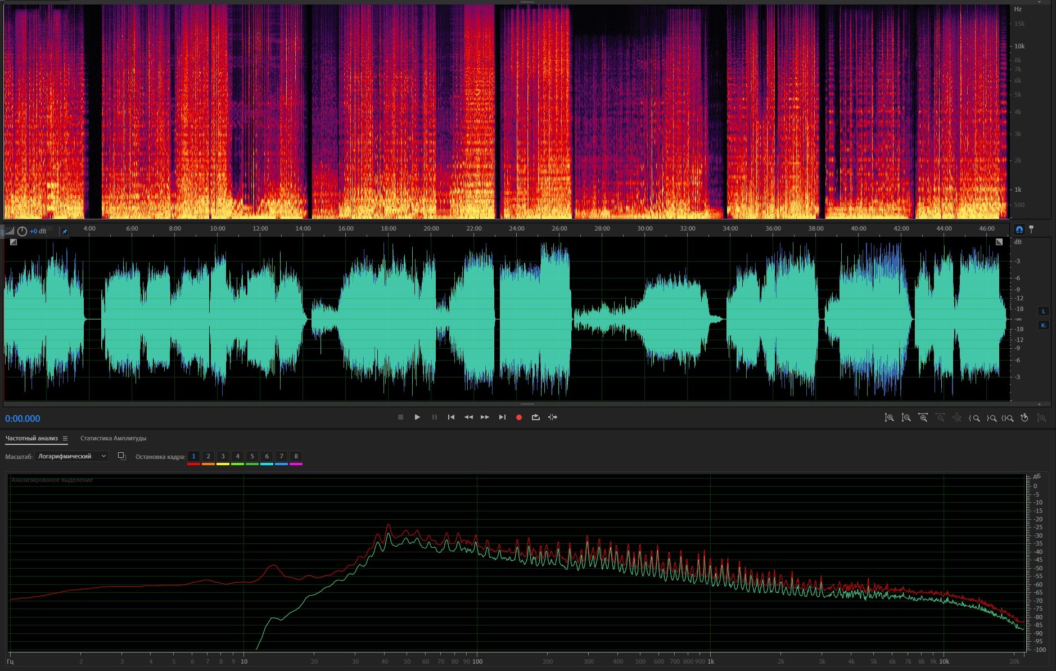Toggle hold frame 5 button
The width and height of the screenshot is (1056, 671).
(x=252, y=457)
